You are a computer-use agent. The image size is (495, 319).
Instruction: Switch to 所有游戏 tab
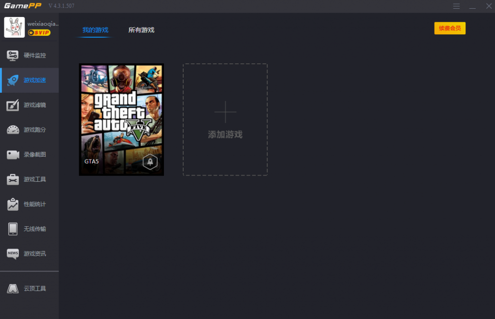(x=141, y=30)
